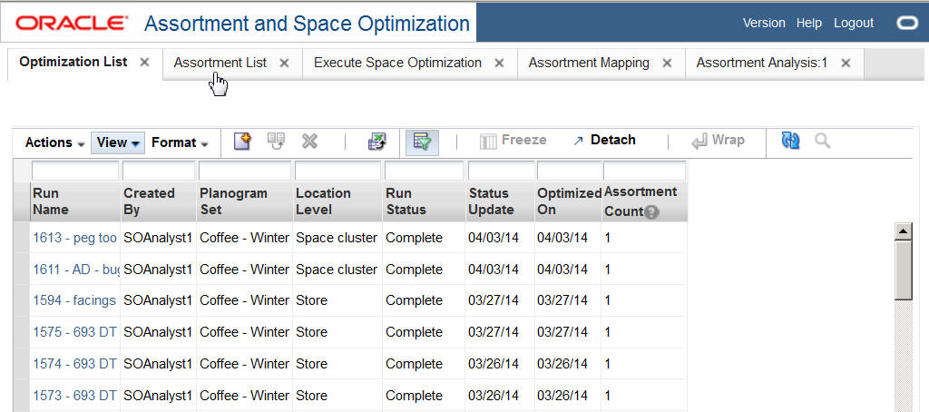
Task: Click the Detach table button
Action: pos(603,141)
